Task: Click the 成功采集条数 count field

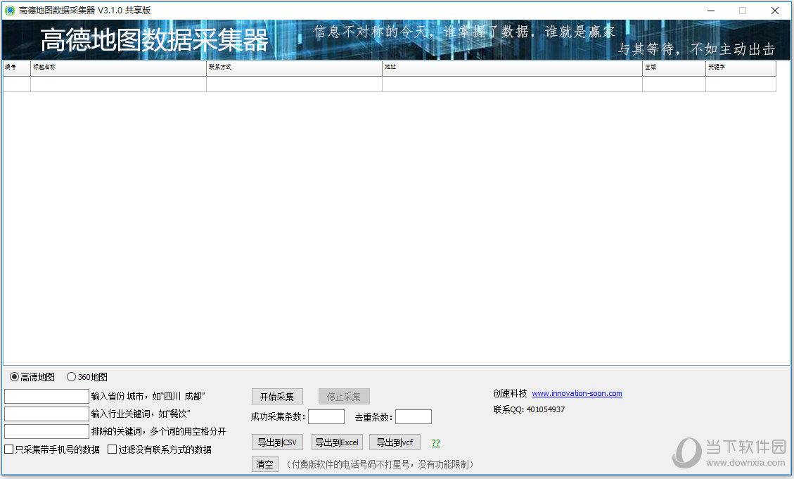Action: [x=326, y=416]
